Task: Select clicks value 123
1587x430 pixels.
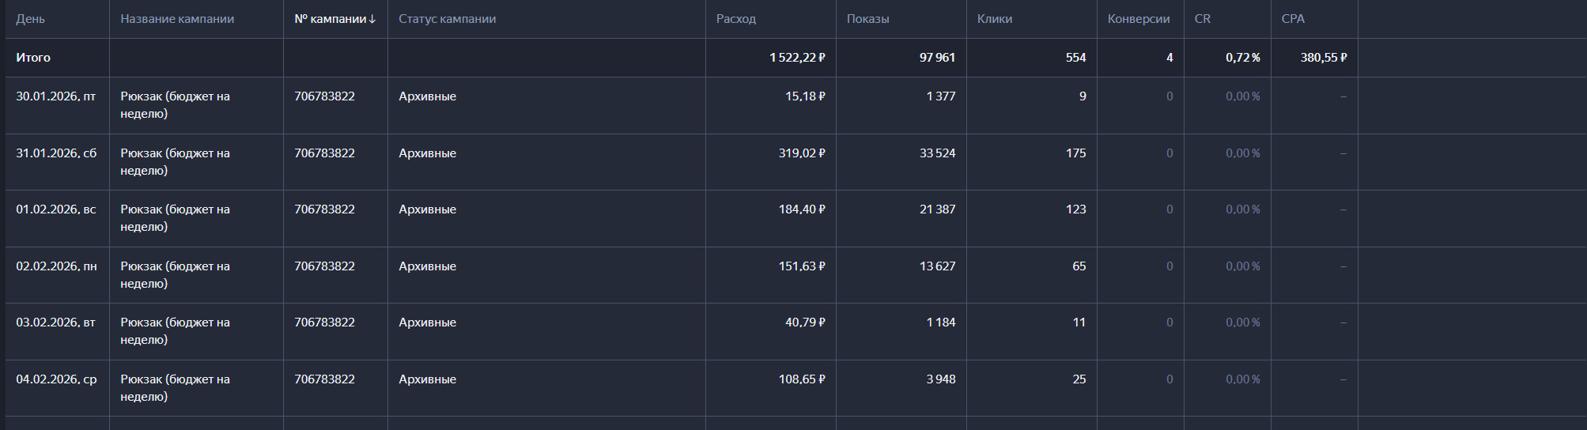Action: (1076, 209)
